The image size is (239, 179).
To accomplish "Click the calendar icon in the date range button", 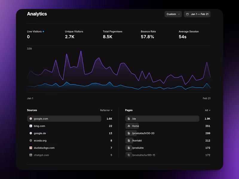I will pyautogui.click(x=187, y=14).
